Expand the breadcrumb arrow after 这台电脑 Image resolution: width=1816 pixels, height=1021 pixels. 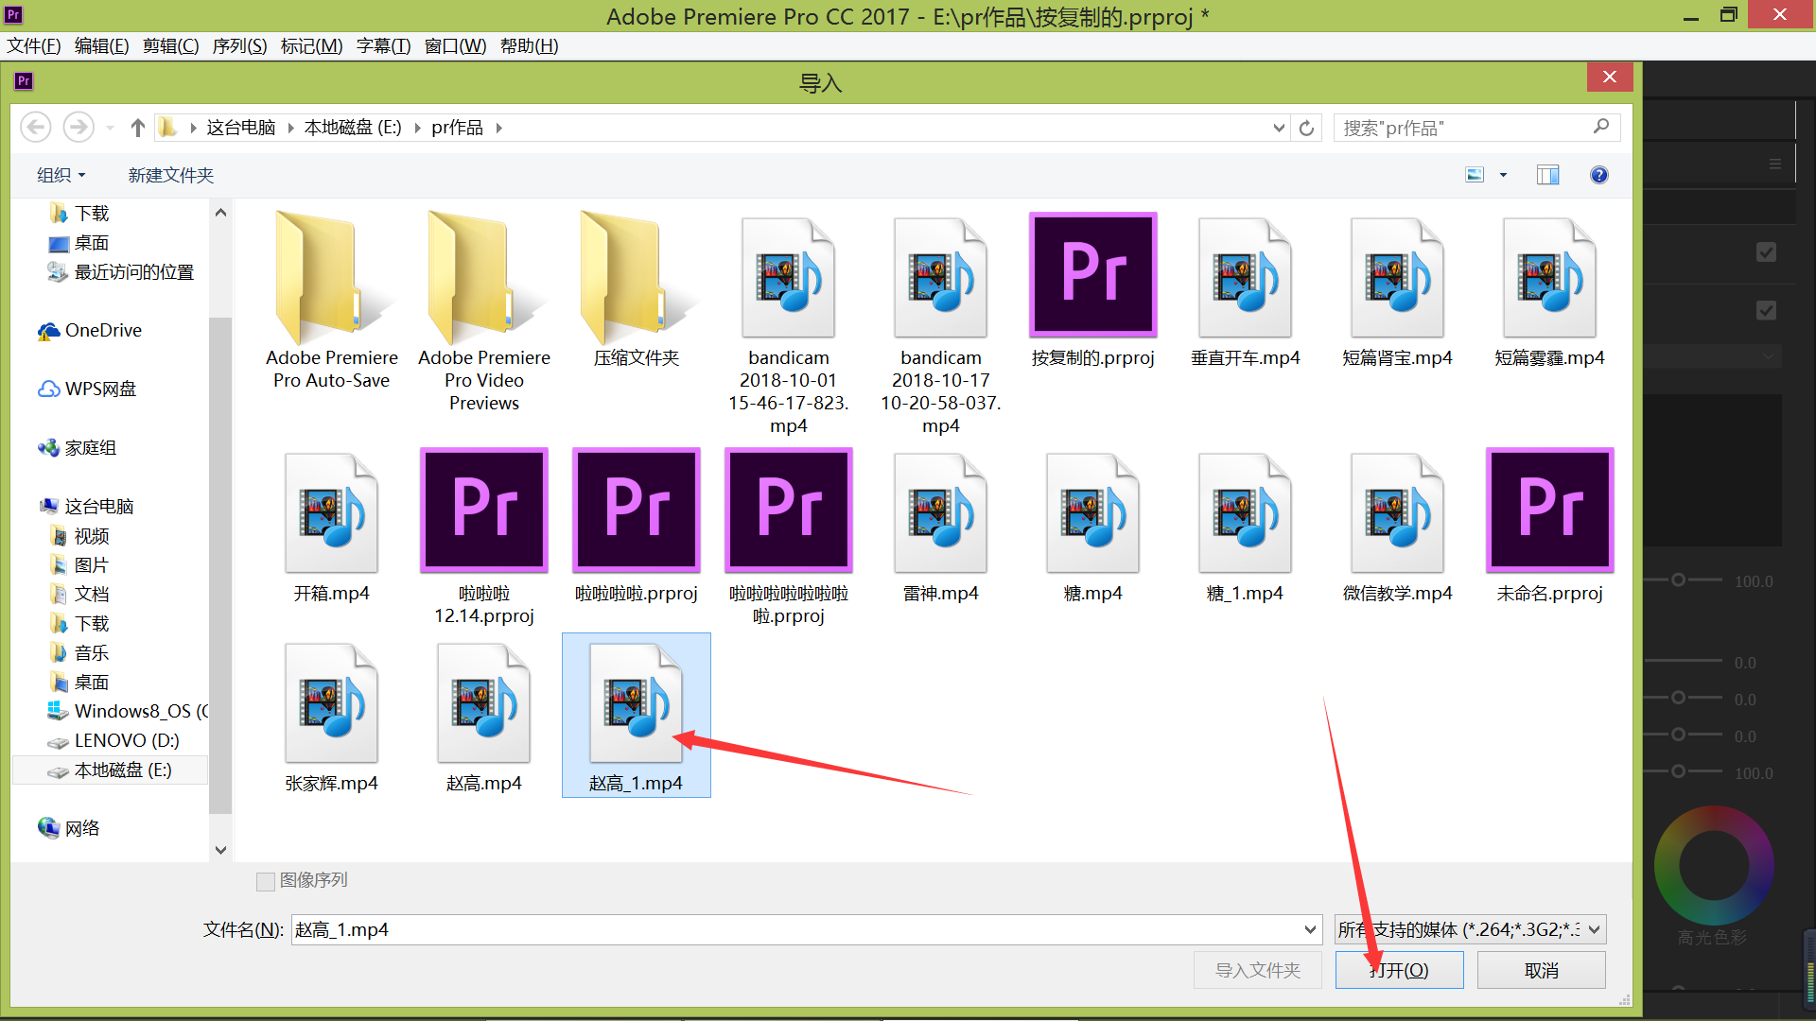[289, 128]
